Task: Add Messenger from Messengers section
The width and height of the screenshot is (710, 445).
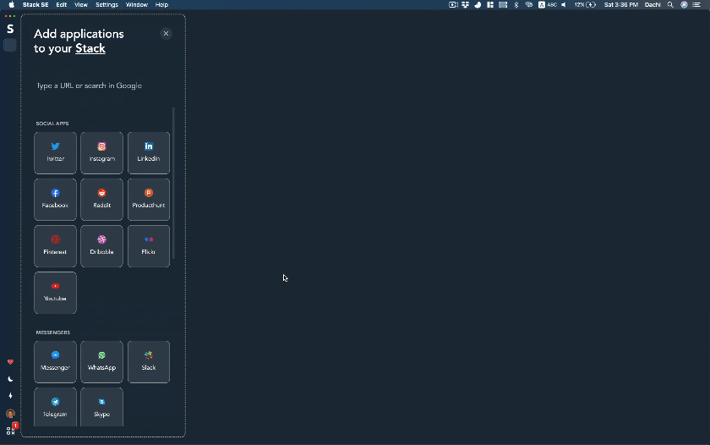Action: tap(55, 362)
